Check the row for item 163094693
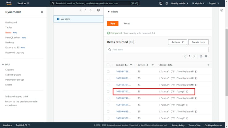The image size is (228, 128). coord(108,112)
